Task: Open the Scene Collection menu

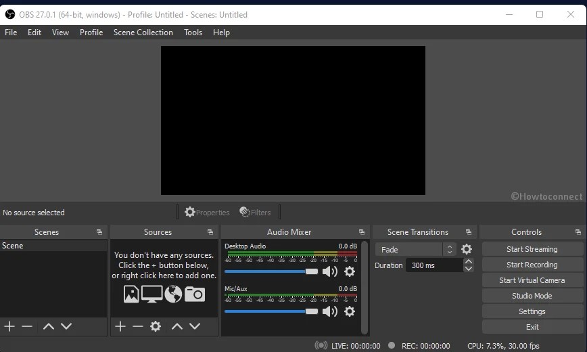Action: tap(143, 32)
